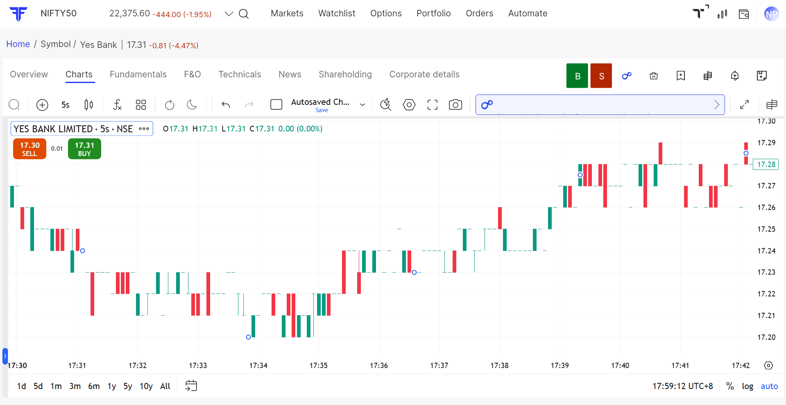Open the indicators (fx) menu
Viewport: 786px width, 405px height.
click(117, 105)
